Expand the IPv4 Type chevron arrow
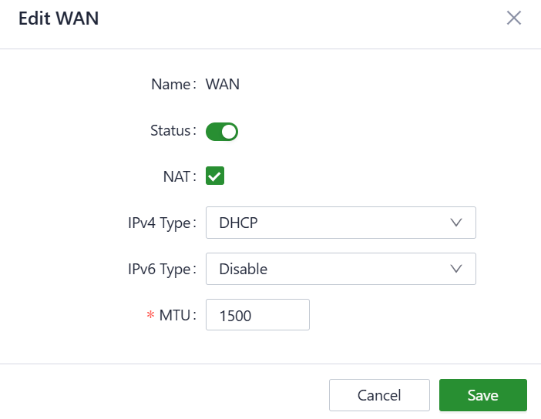Screen dimensions: 541x419 coord(455,223)
